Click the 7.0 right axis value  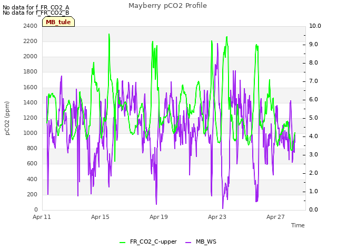tap(313, 81)
